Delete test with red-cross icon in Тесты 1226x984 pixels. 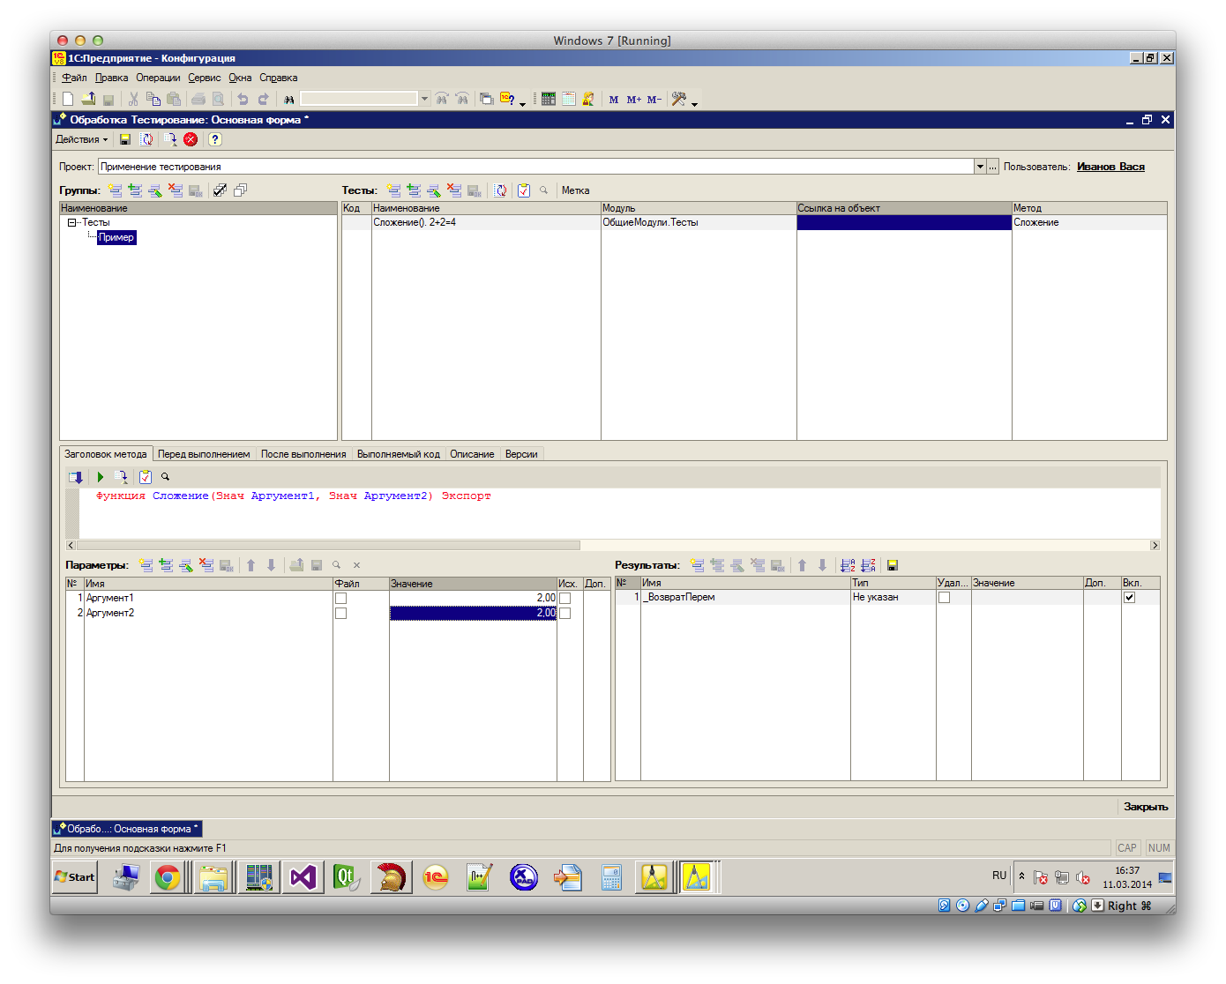[454, 190]
